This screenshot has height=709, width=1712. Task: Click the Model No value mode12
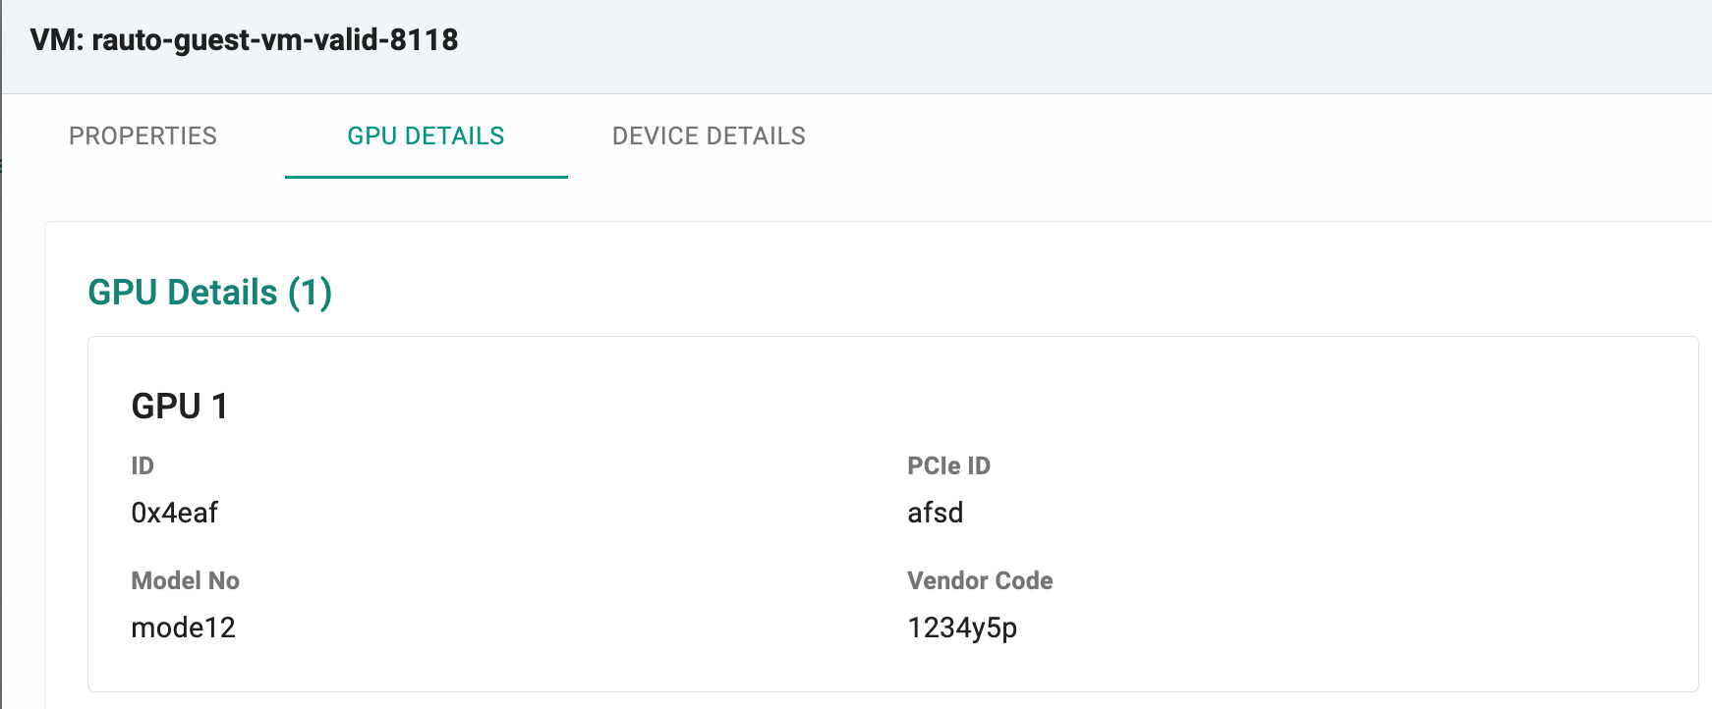(184, 627)
